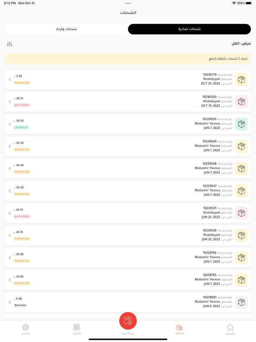The height and width of the screenshot is (342, 256).
Task: Open shipment 10229547 row
Action: click(x=128, y=191)
